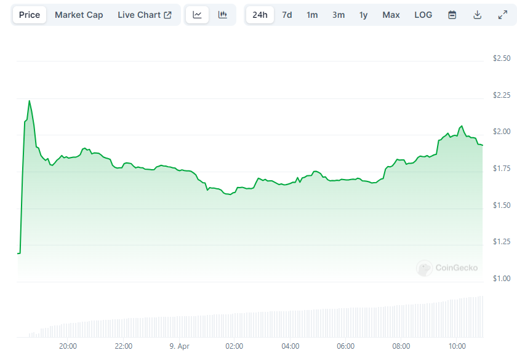517x358 pixels.
Task: Select the 7d time range
Action: (287, 15)
